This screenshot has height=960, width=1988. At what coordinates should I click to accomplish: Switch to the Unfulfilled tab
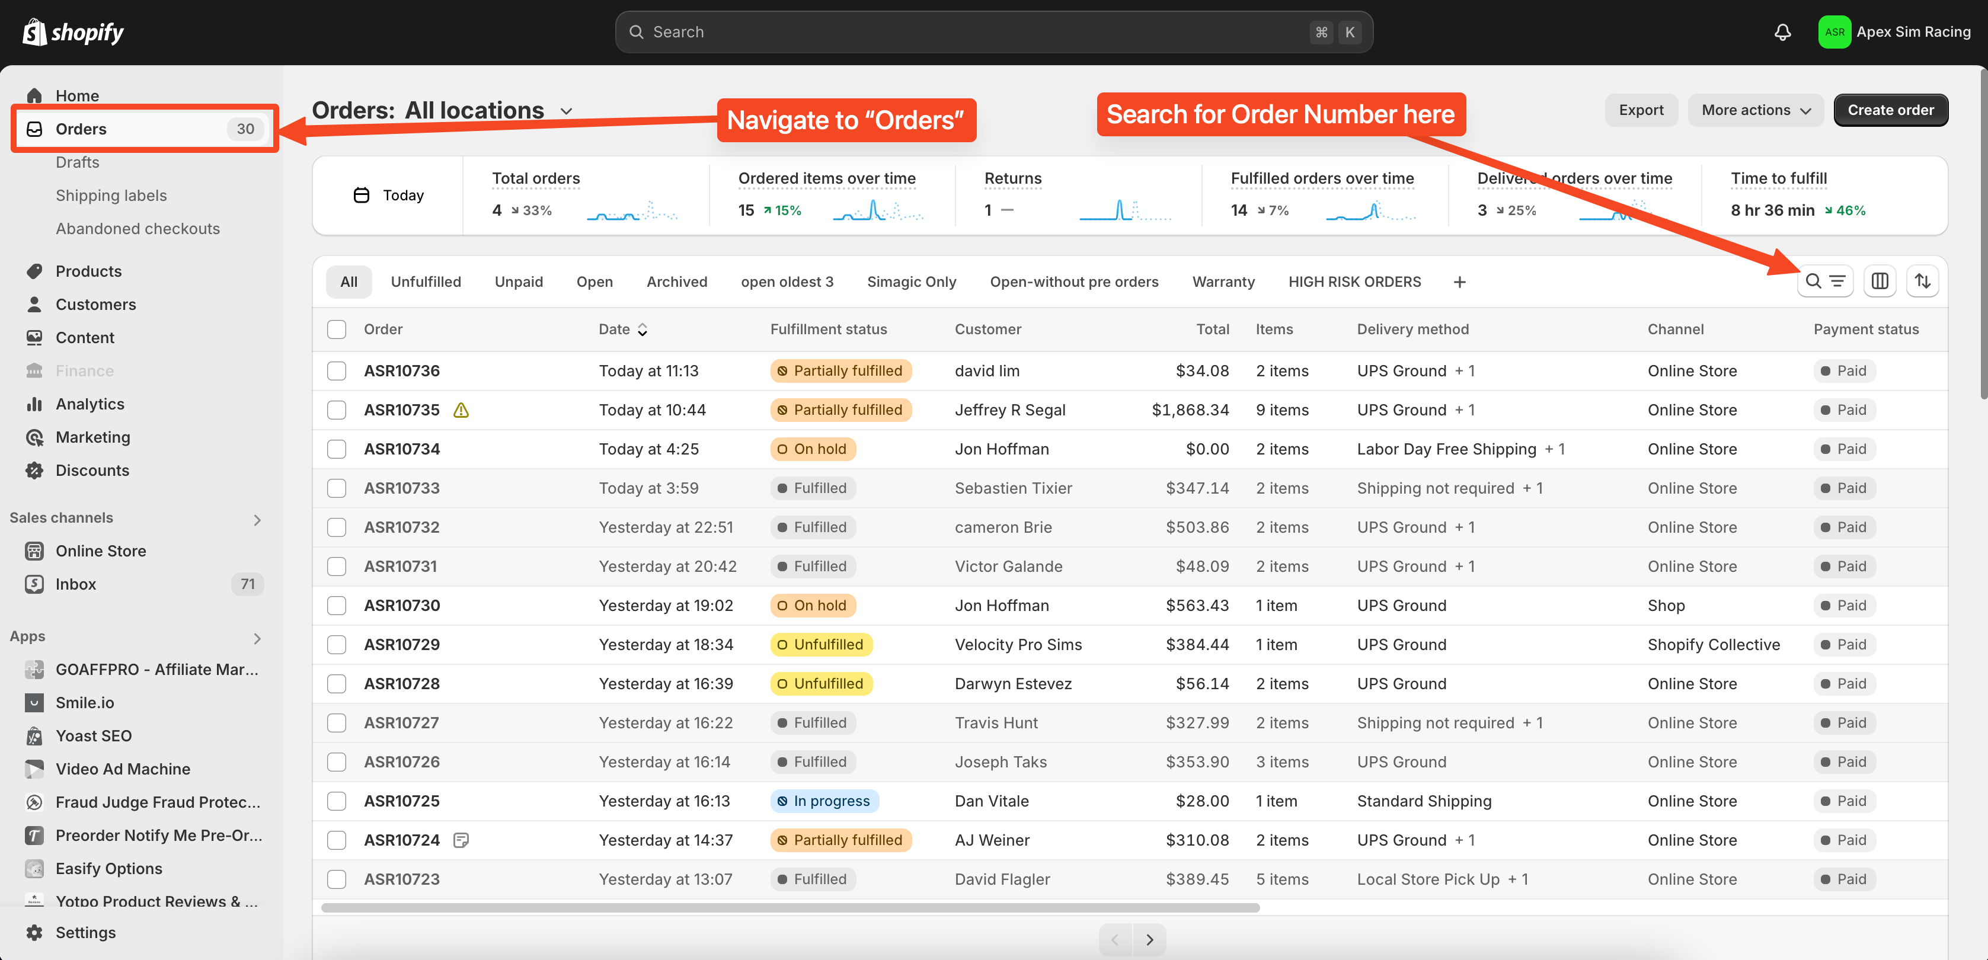pos(425,281)
